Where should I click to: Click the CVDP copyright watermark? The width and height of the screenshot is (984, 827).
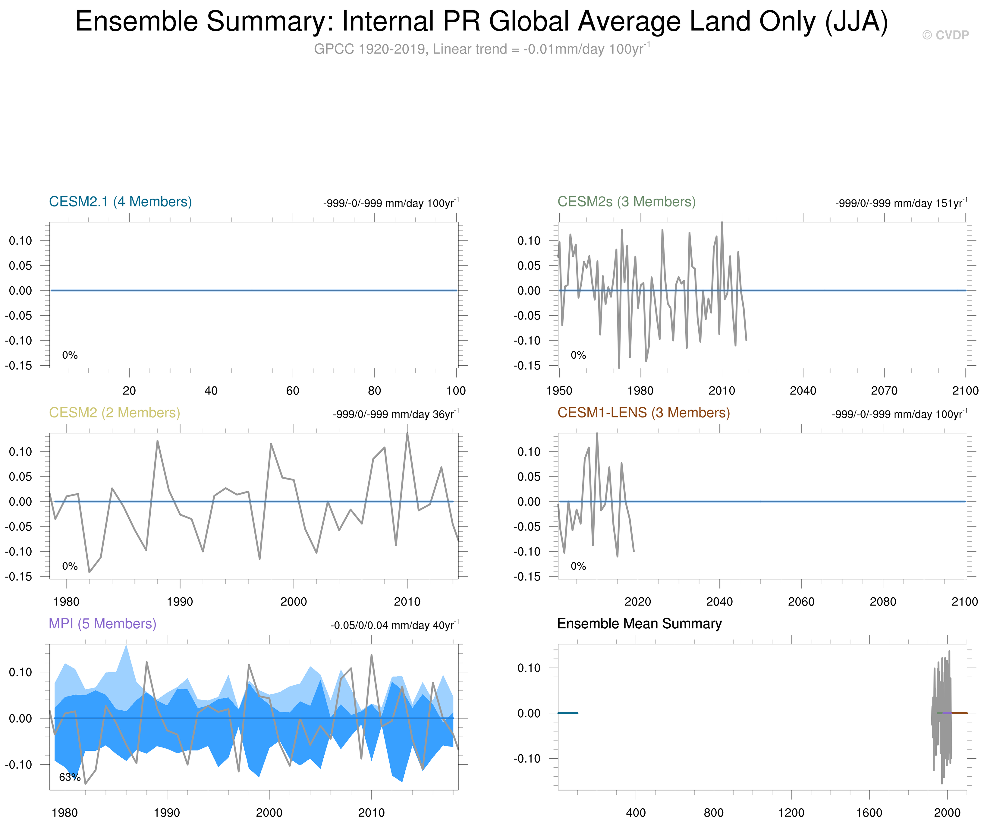(x=945, y=35)
